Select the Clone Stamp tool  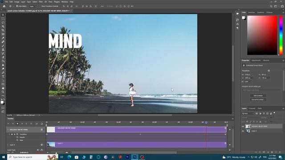tap(3, 49)
